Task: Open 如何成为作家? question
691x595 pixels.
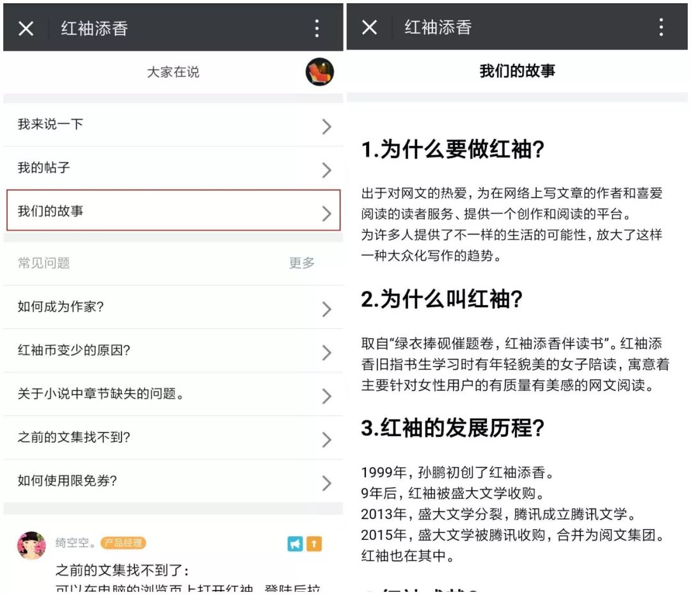Action: [173, 307]
